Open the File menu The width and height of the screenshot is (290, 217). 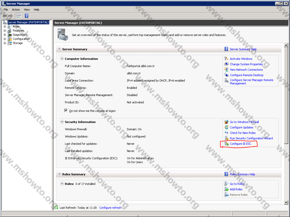tap(6, 10)
